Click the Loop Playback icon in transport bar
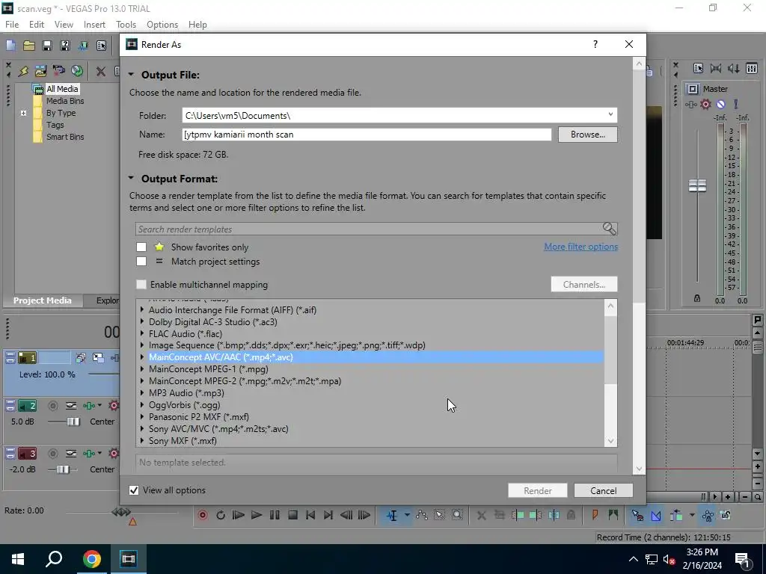The height and width of the screenshot is (574, 766). pos(221,515)
